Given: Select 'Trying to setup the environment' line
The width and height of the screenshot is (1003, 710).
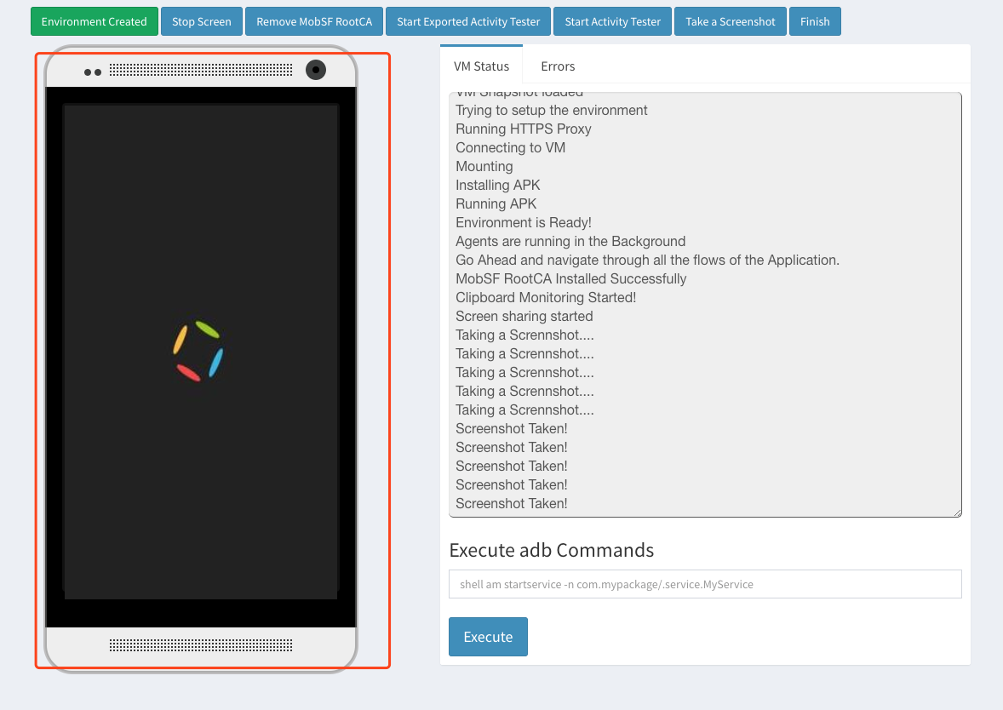Looking at the screenshot, I should pyautogui.click(x=552, y=110).
